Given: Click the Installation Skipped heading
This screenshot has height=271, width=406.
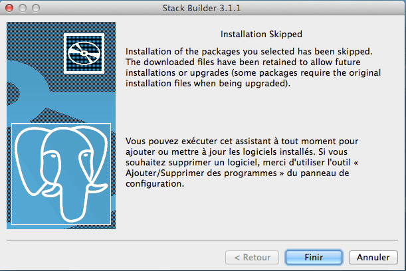Looking at the screenshot, I should pos(260,33).
